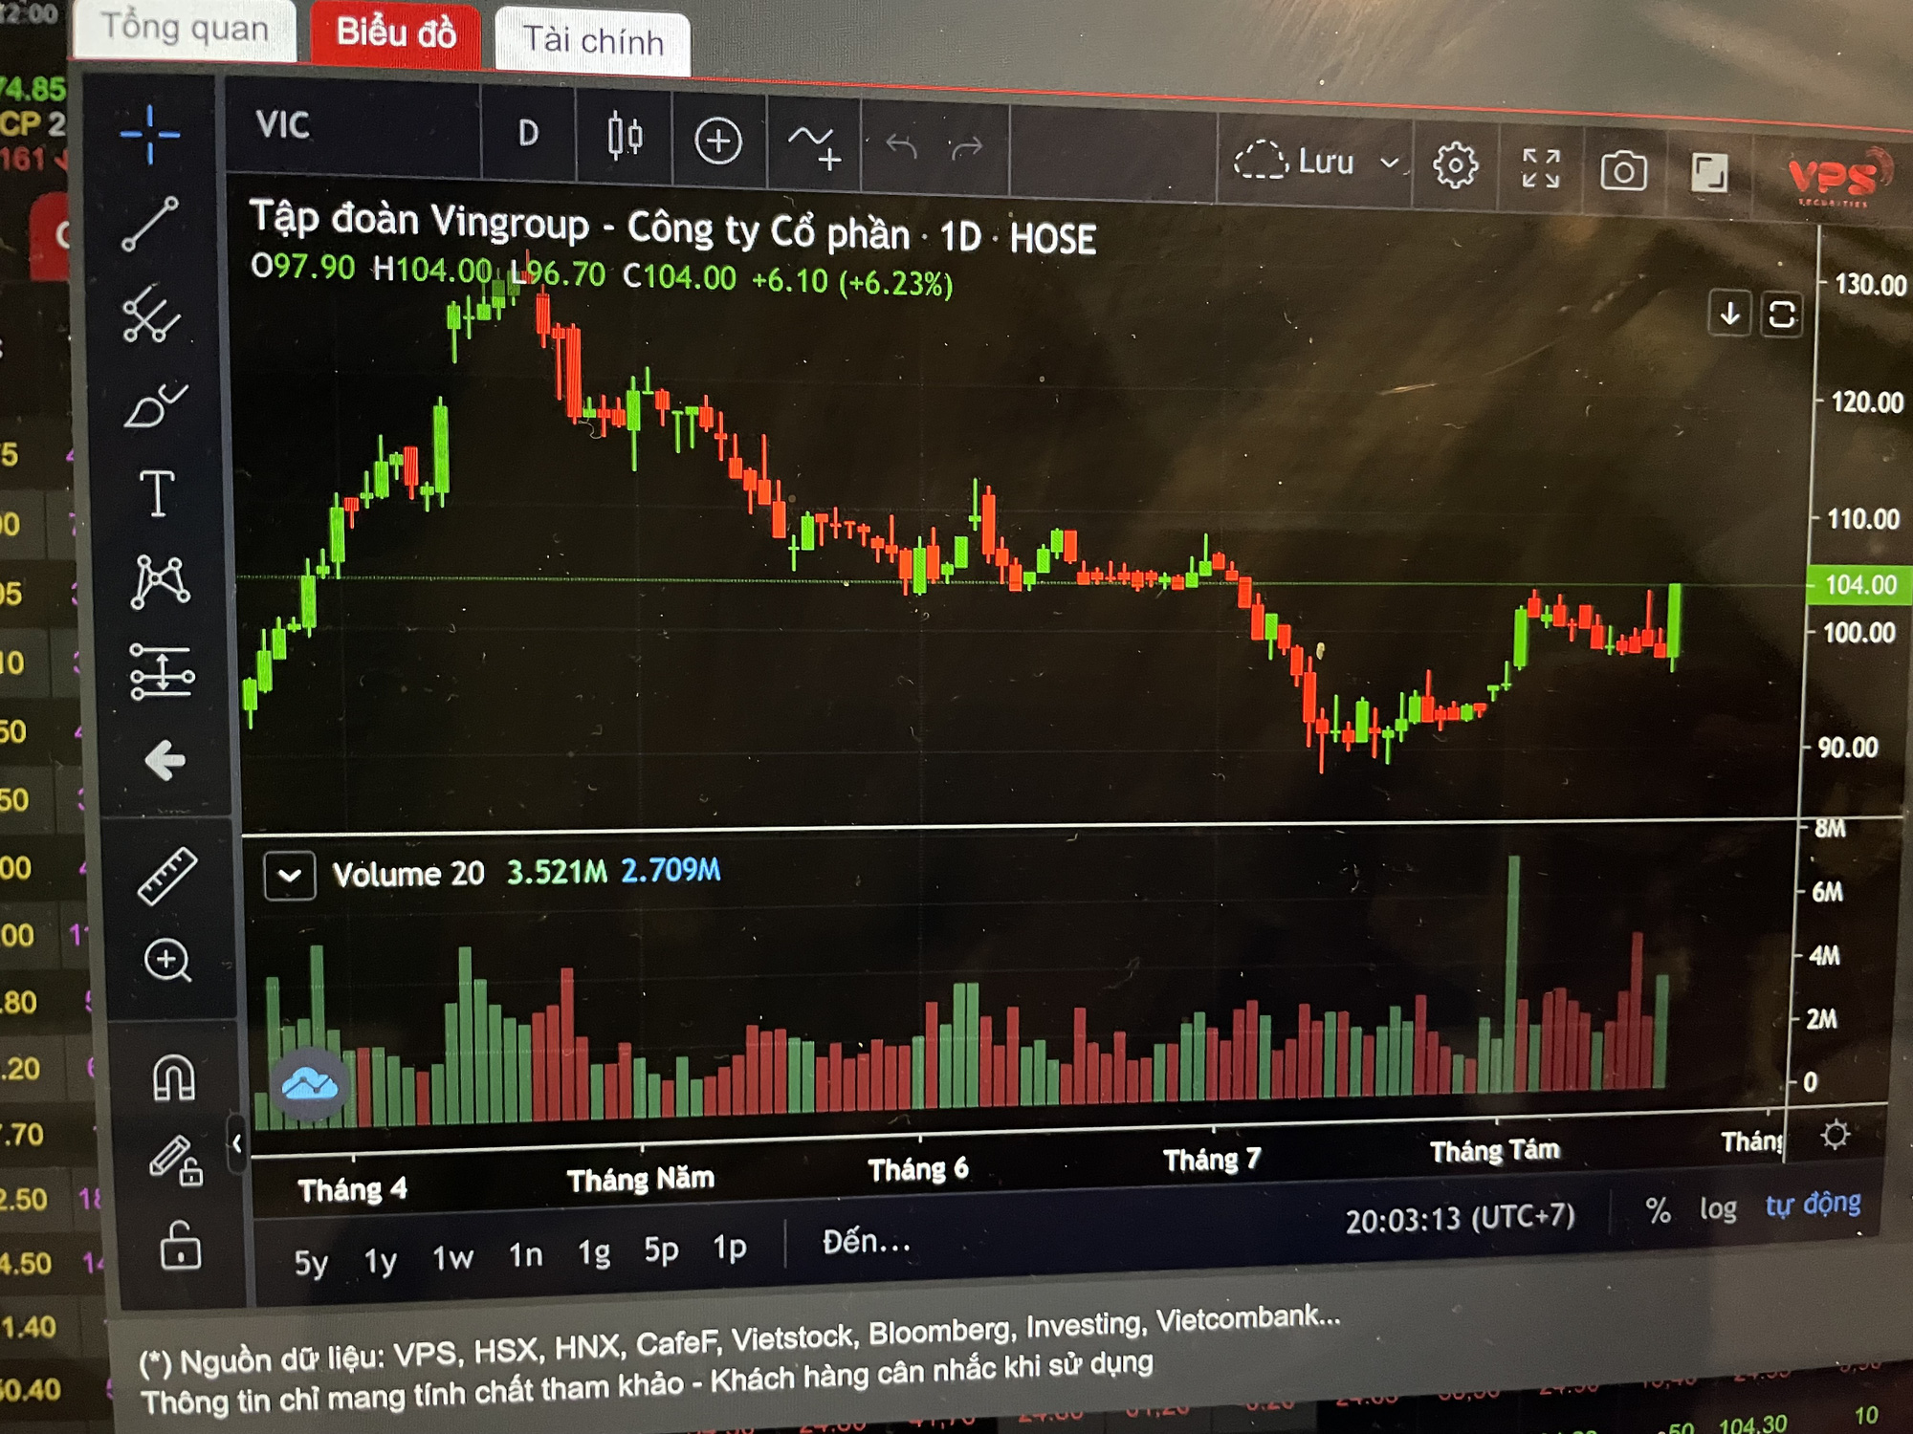Set the range to 1p
This screenshot has height=1434, width=1913.
point(730,1248)
